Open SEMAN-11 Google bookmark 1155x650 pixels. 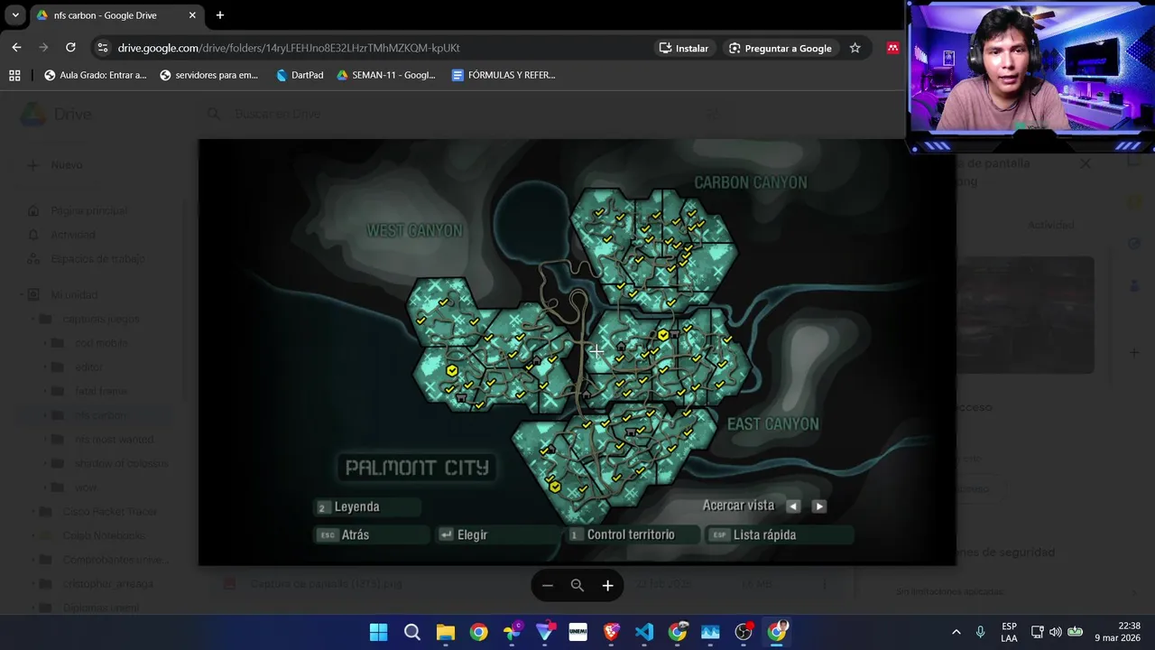pyautogui.click(x=386, y=75)
